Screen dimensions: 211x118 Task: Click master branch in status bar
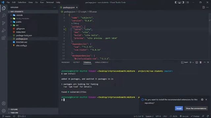tap(7, 116)
